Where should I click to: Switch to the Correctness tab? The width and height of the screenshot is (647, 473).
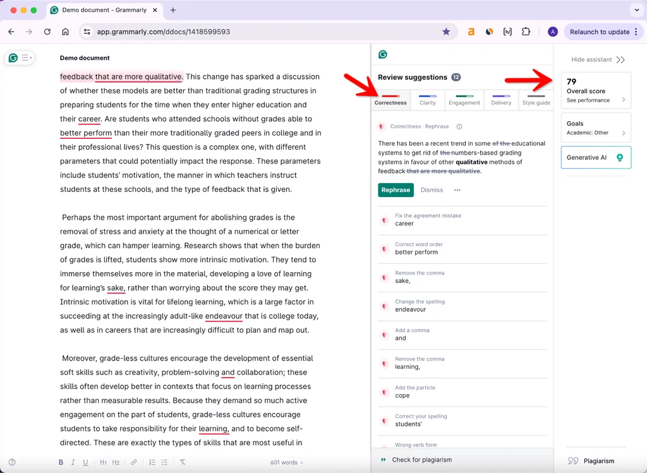[x=390, y=100]
